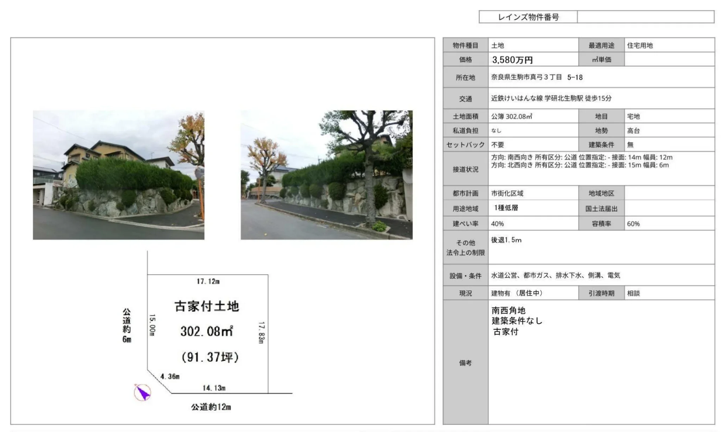Click the 備考 header cell
The image size is (724, 432).
466,362
